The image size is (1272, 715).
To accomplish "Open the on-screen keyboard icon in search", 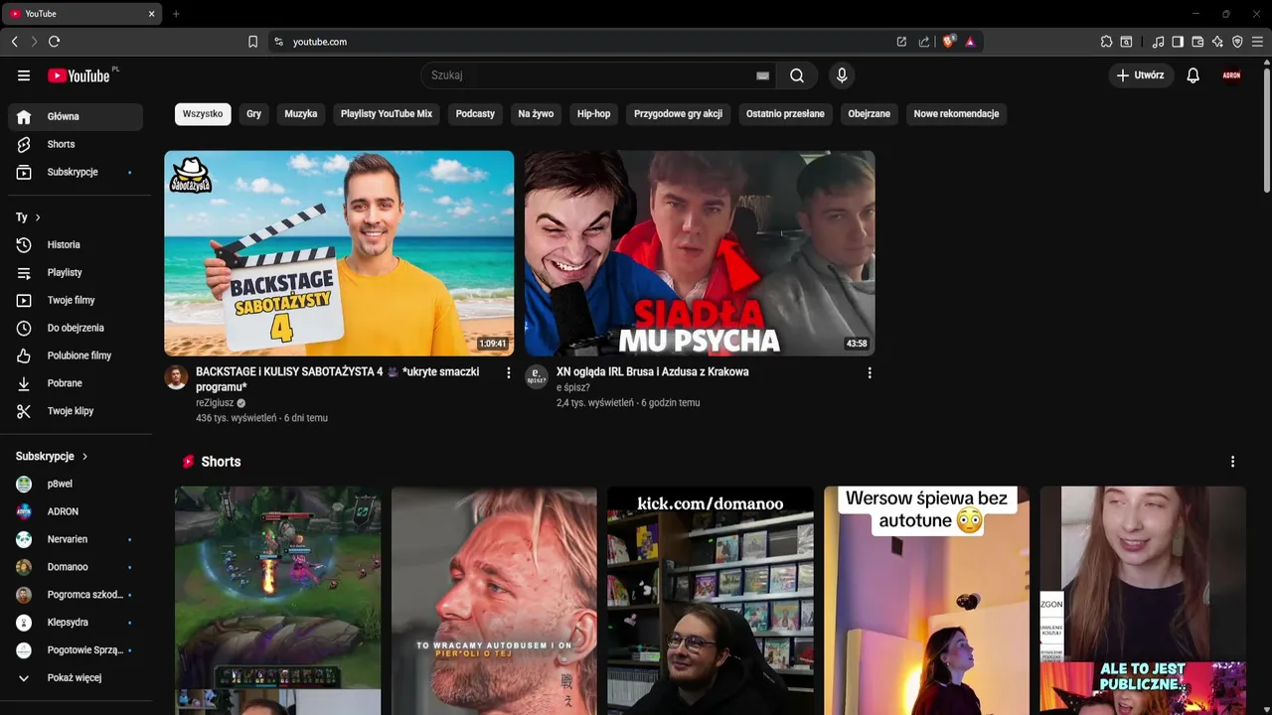I will (762, 75).
